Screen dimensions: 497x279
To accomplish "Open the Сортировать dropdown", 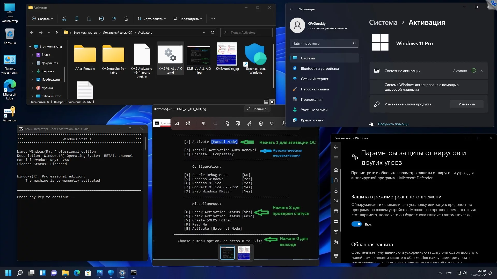I will pos(152,19).
